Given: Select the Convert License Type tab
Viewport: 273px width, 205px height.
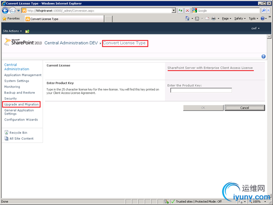Looking at the screenshot, I should (64, 19).
